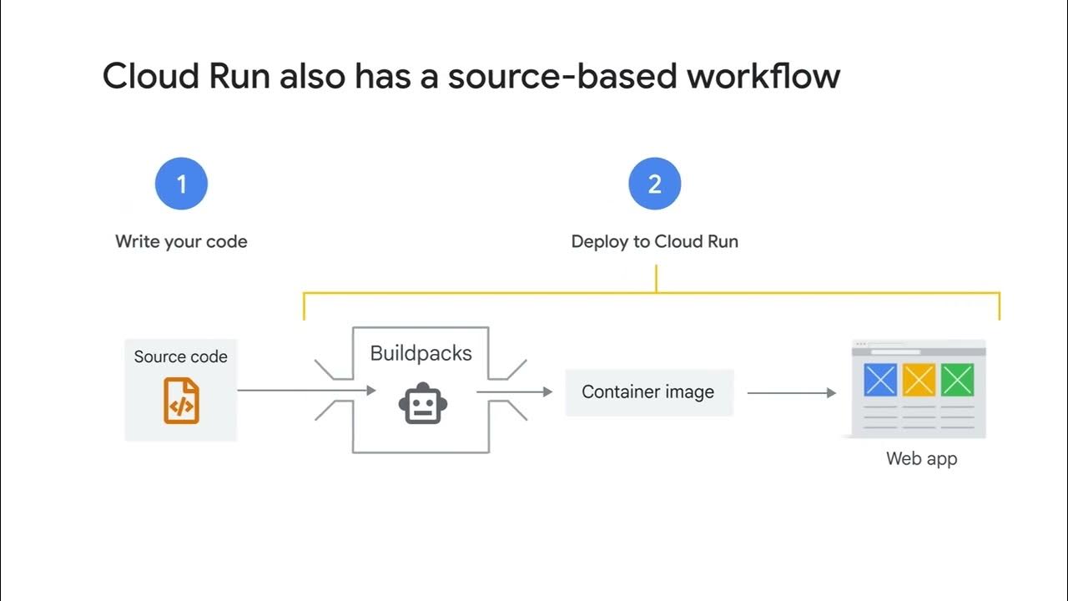Click the 'Deploy to Cloud Run' text
Image resolution: width=1068 pixels, height=601 pixels.
coord(655,242)
